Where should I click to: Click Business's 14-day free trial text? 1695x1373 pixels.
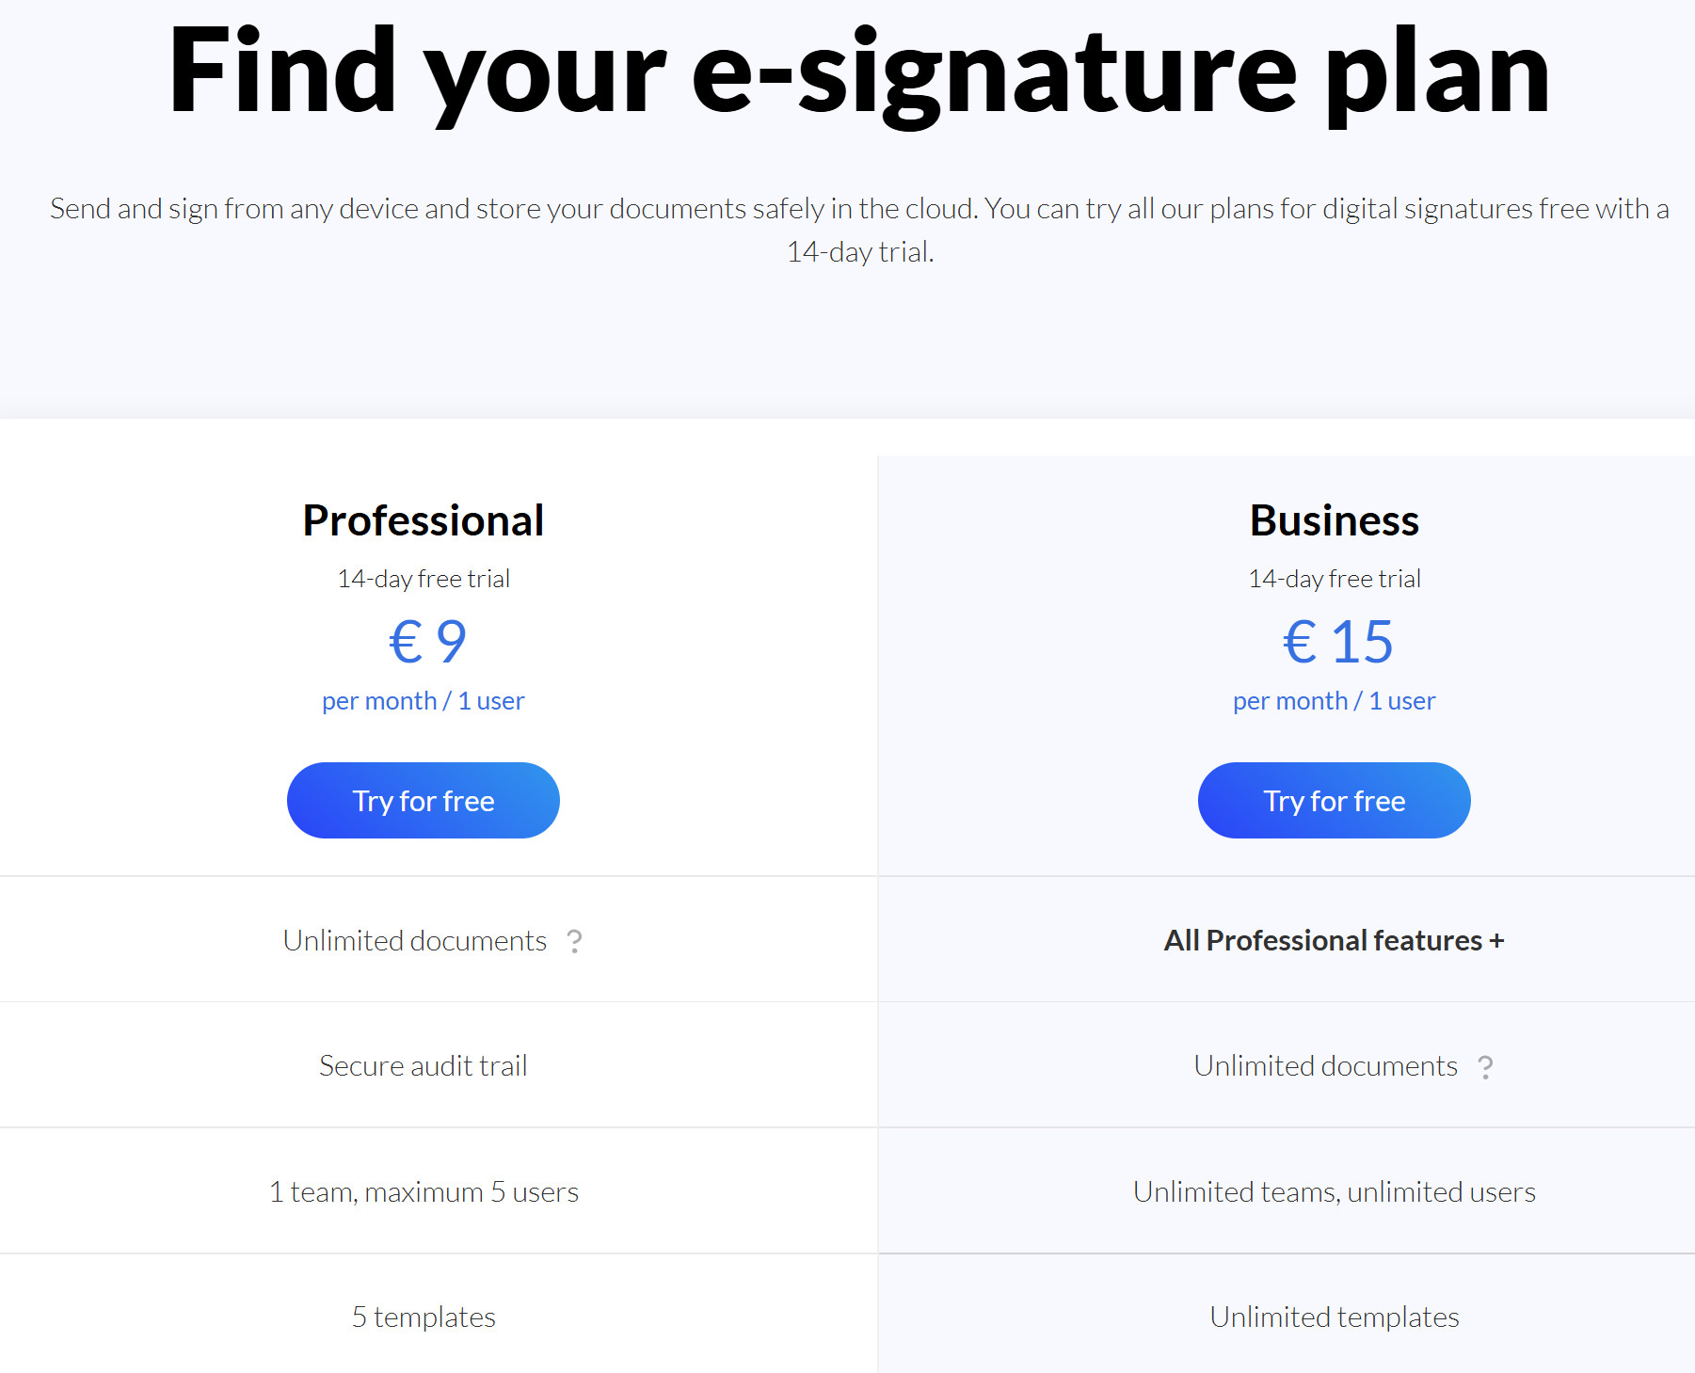click(x=1334, y=579)
